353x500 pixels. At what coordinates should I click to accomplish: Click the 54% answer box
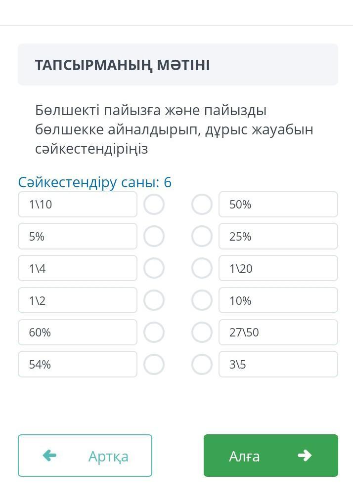coord(78,365)
